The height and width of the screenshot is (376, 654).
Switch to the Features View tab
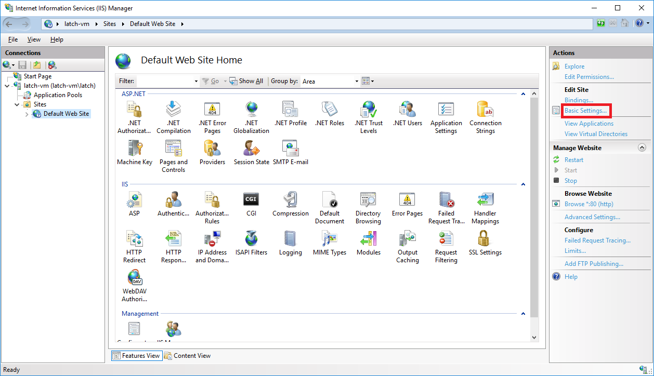[x=136, y=356]
